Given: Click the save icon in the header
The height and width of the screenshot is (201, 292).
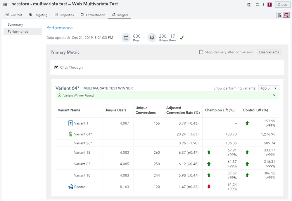Looking at the screenshot, I should pyautogui.click(x=249, y=5).
